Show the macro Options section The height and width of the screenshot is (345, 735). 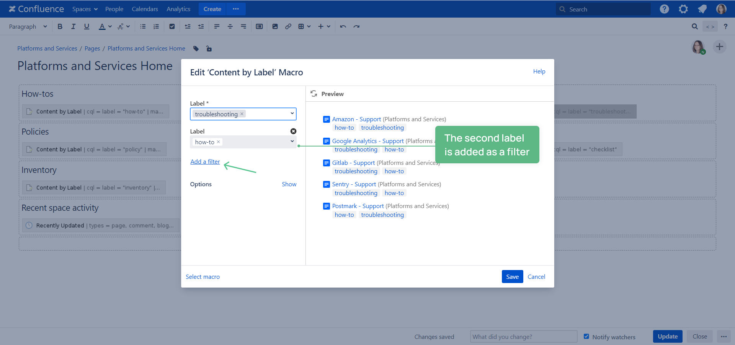[x=289, y=184]
